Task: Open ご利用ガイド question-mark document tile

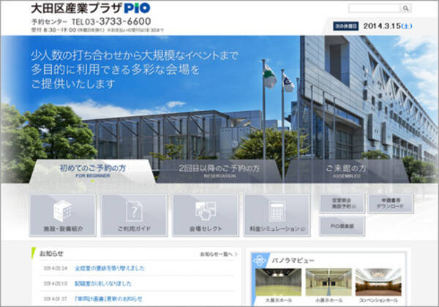Action: (x=134, y=216)
